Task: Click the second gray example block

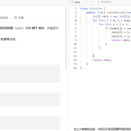Action: (30, 99)
